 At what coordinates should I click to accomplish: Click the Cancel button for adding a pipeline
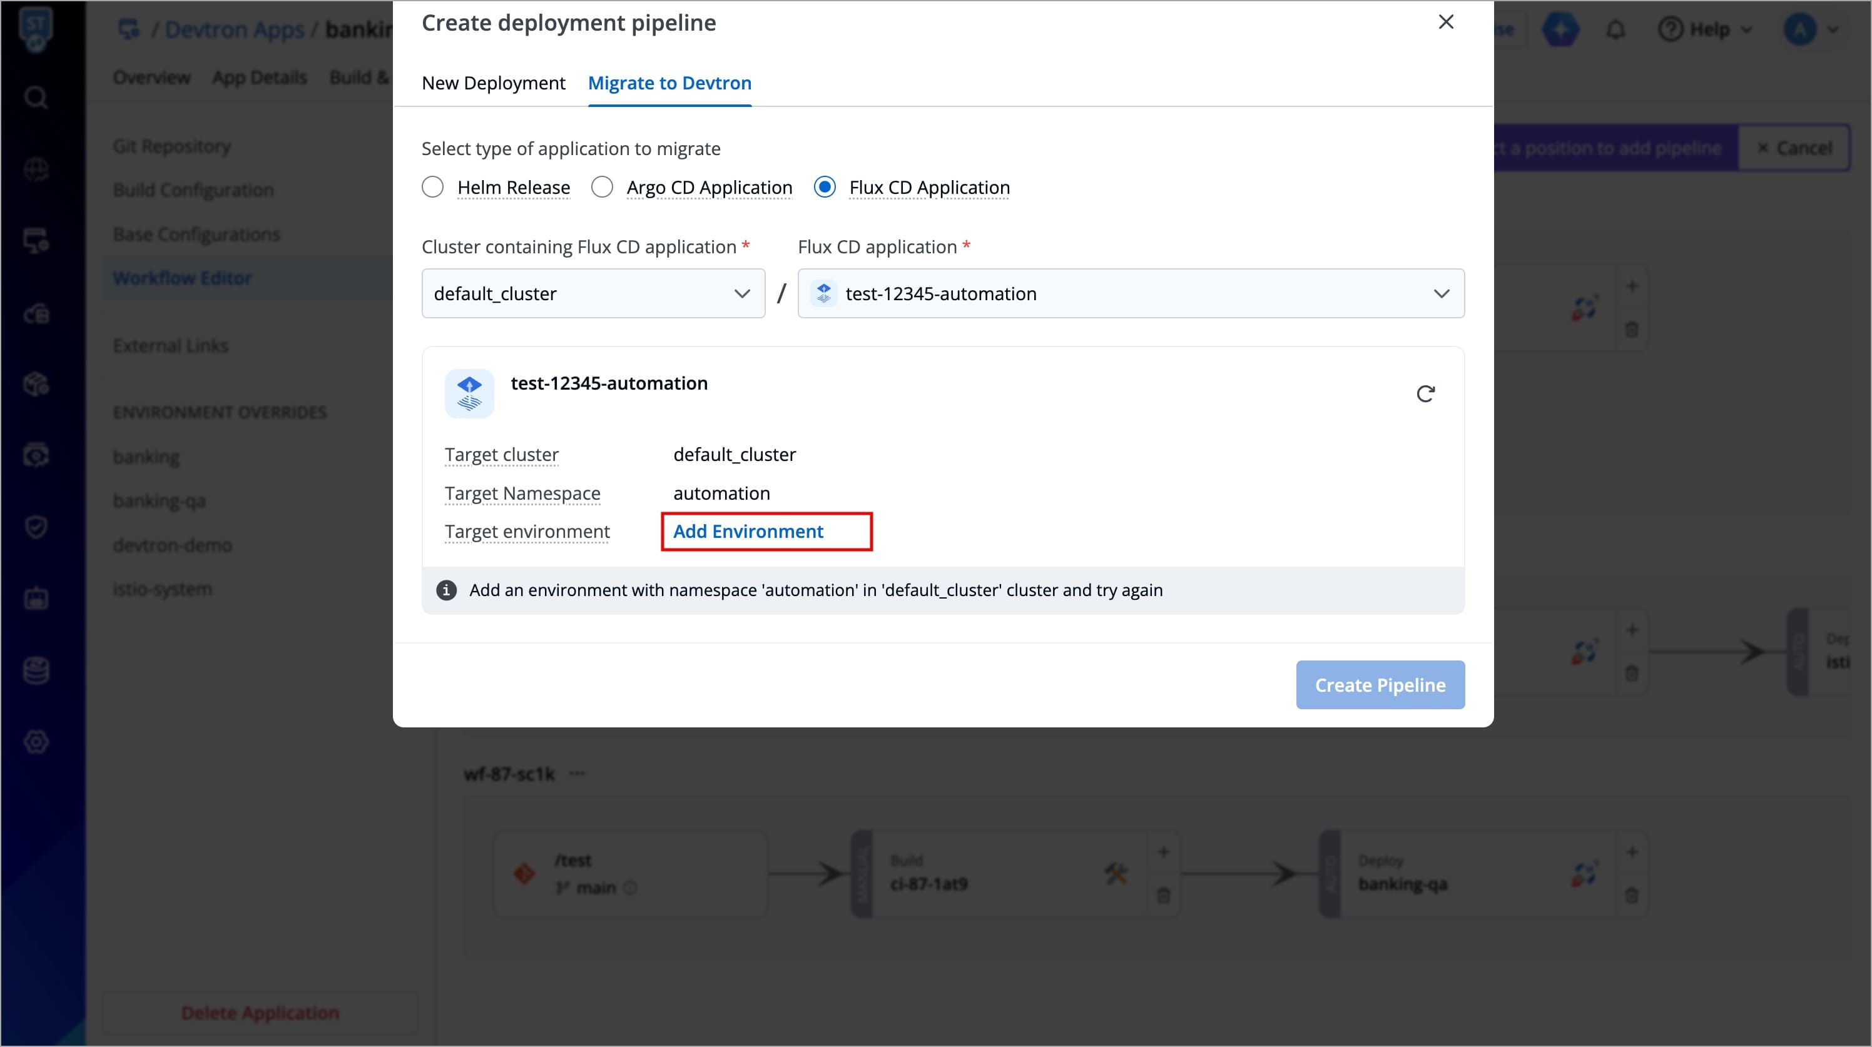1794,148
